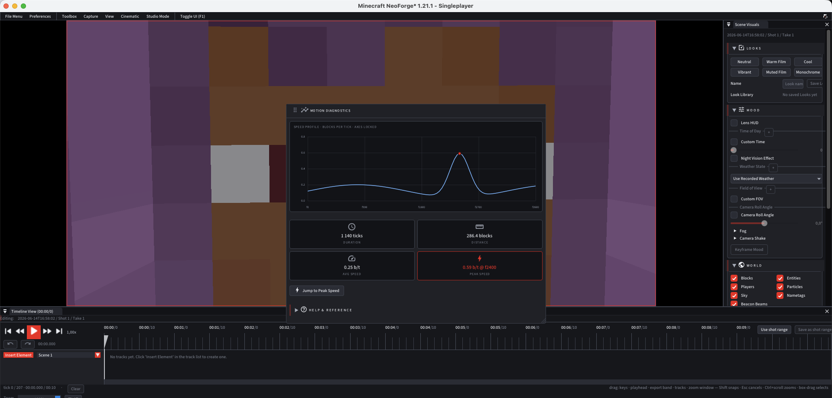
Task: Apply the Warm Film look
Action: [x=776, y=62]
